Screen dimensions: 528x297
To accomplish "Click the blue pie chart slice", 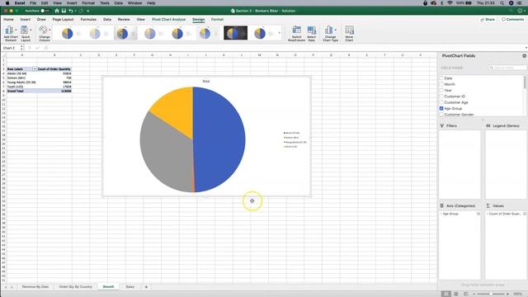I will pyautogui.click(x=219, y=139).
